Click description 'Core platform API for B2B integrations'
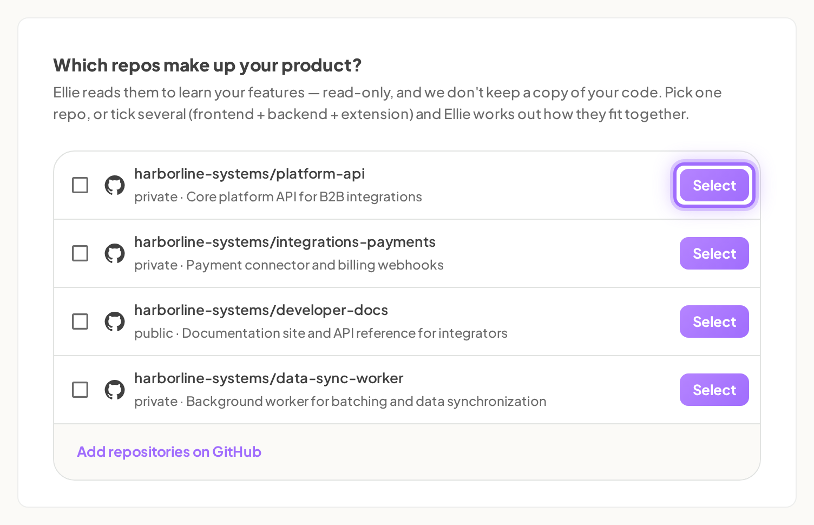This screenshot has width=814, height=525. [304, 197]
